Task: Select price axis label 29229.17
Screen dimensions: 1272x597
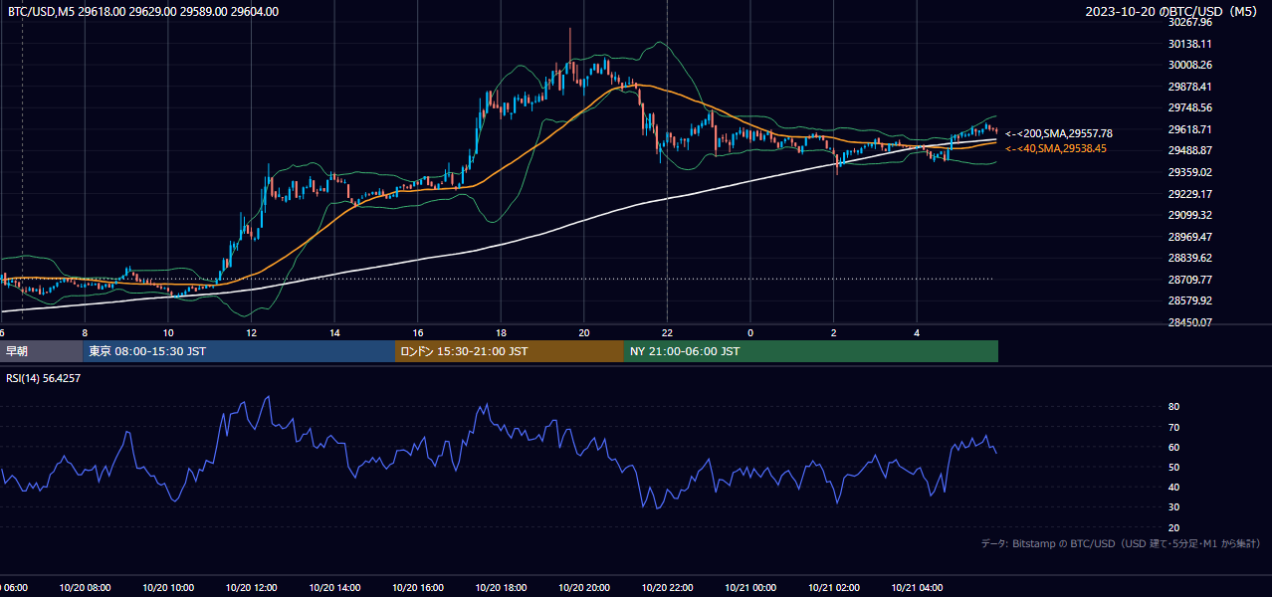Action: click(1189, 194)
